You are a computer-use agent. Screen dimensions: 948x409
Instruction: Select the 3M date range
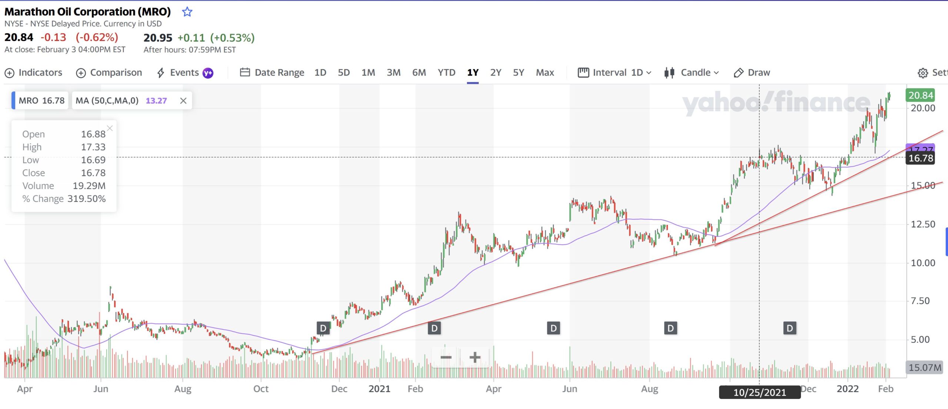click(x=394, y=72)
